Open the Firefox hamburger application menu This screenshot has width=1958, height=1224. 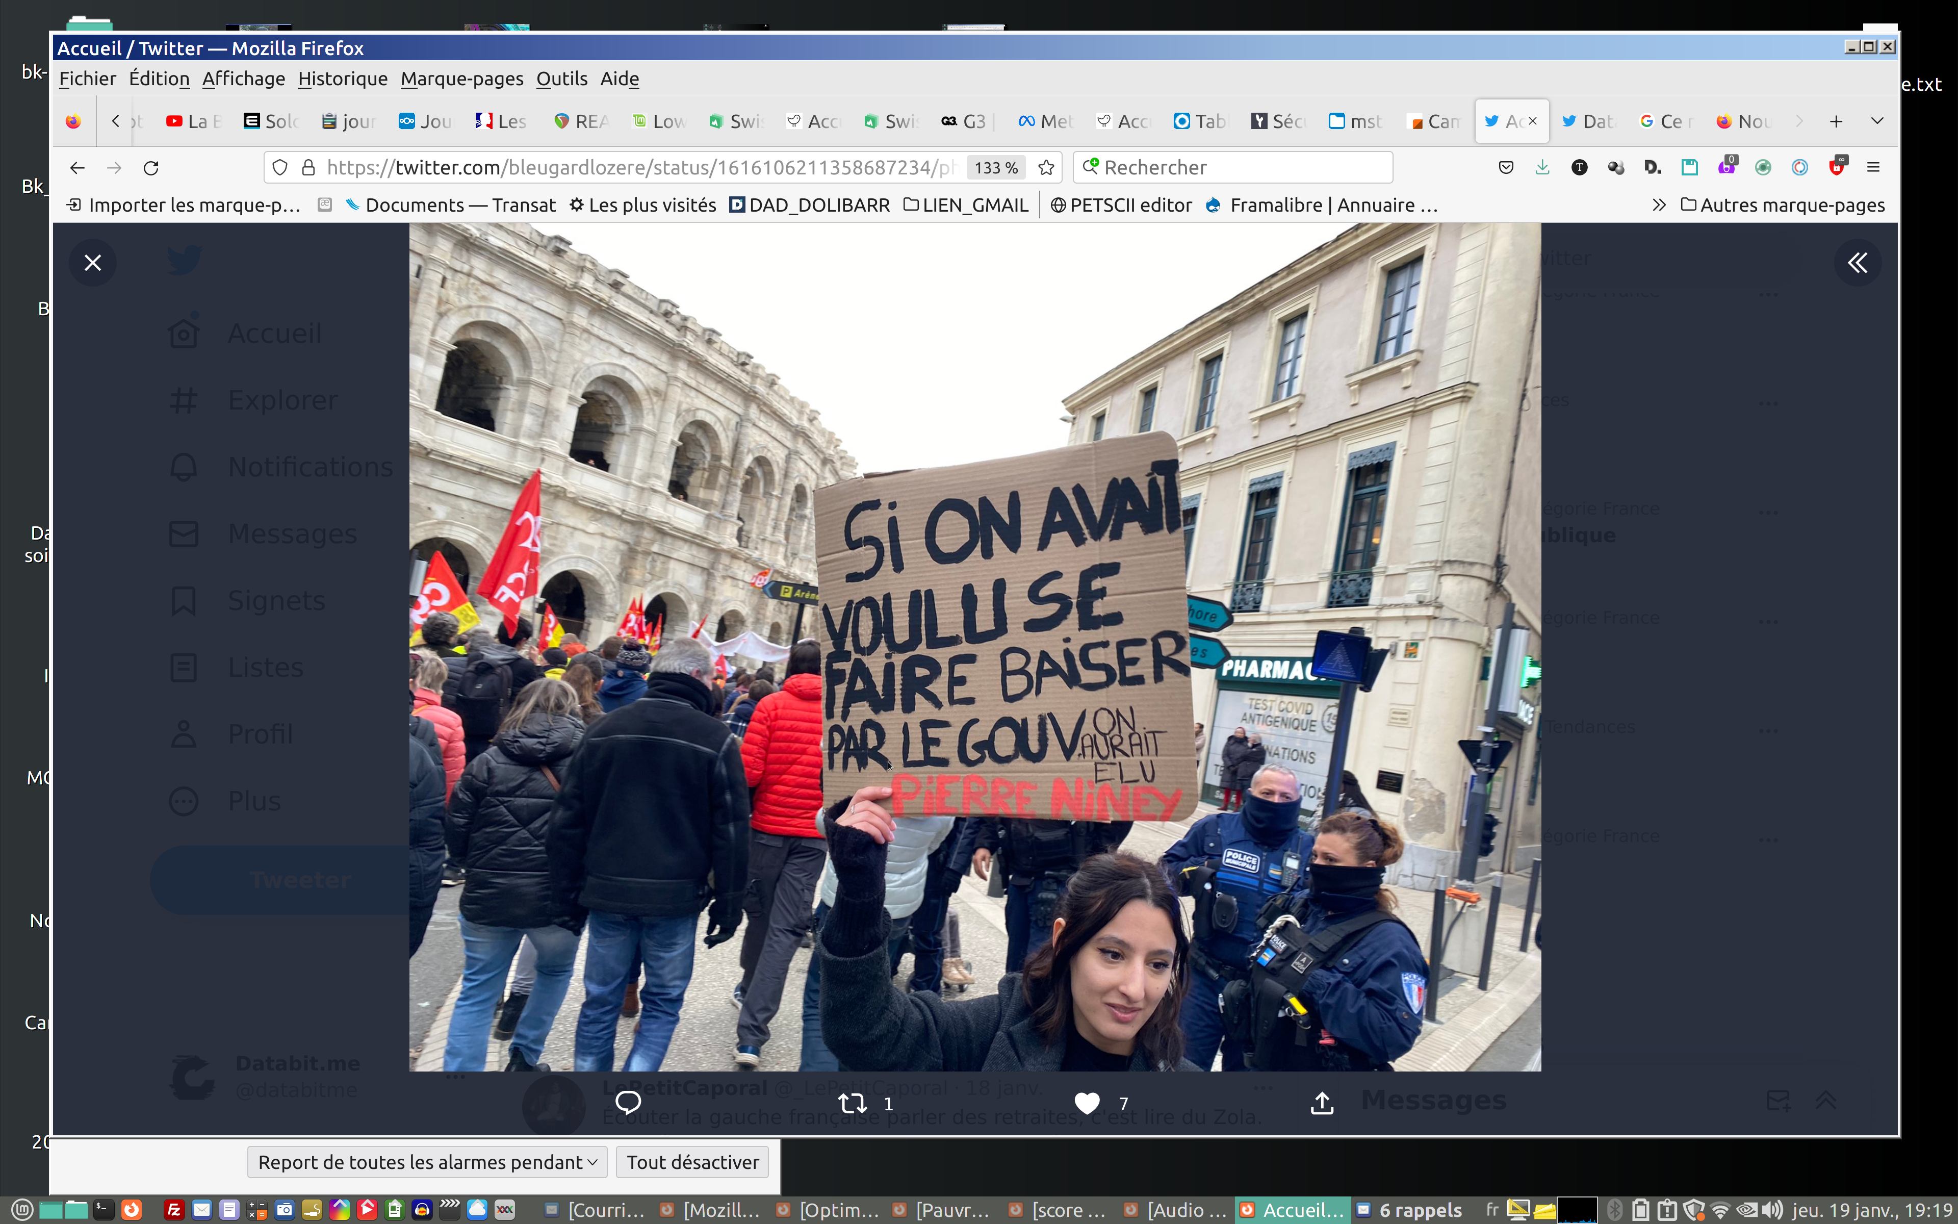click(1873, 168)
